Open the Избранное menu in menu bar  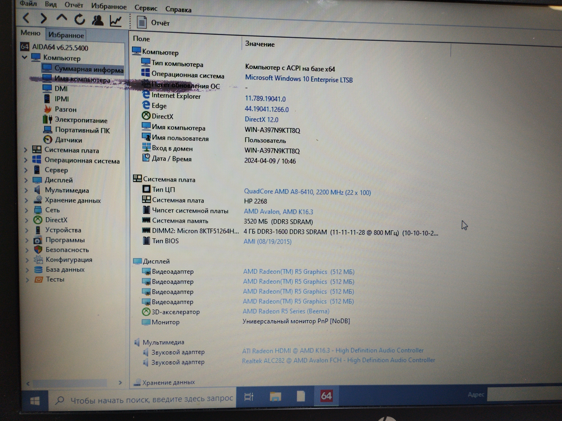point(109,6)
